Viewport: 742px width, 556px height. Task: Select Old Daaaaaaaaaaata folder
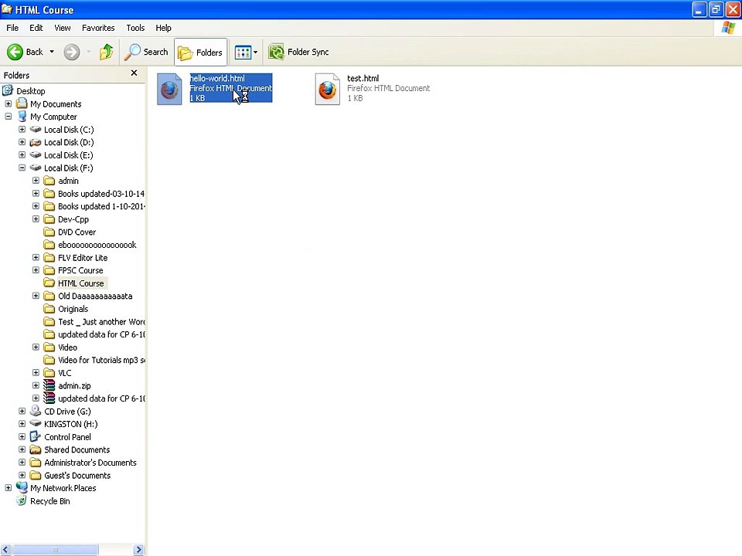point(95,296)
